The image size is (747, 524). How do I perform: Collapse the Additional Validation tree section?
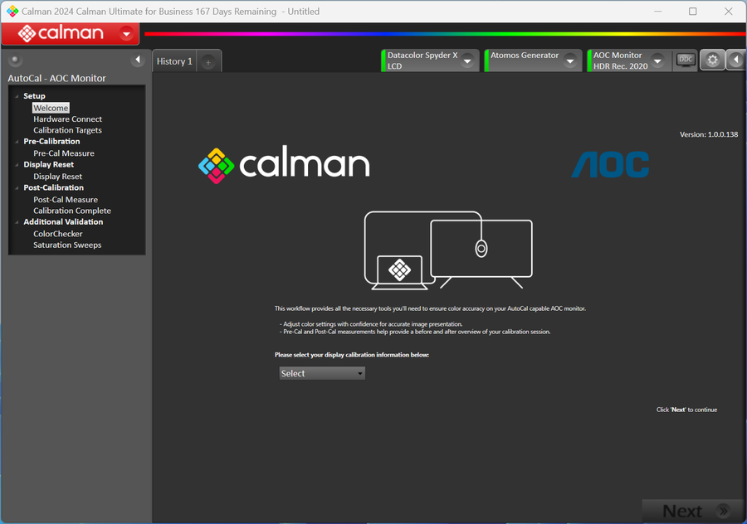pyautogui.click(x=17, y=221)
